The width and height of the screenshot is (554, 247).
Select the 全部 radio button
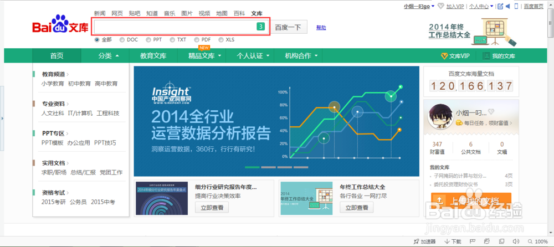[x=97, y=40]
